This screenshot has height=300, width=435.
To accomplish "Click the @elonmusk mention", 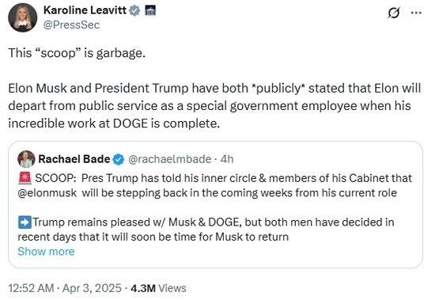I will pyautogui.click(x=47, y=193).
